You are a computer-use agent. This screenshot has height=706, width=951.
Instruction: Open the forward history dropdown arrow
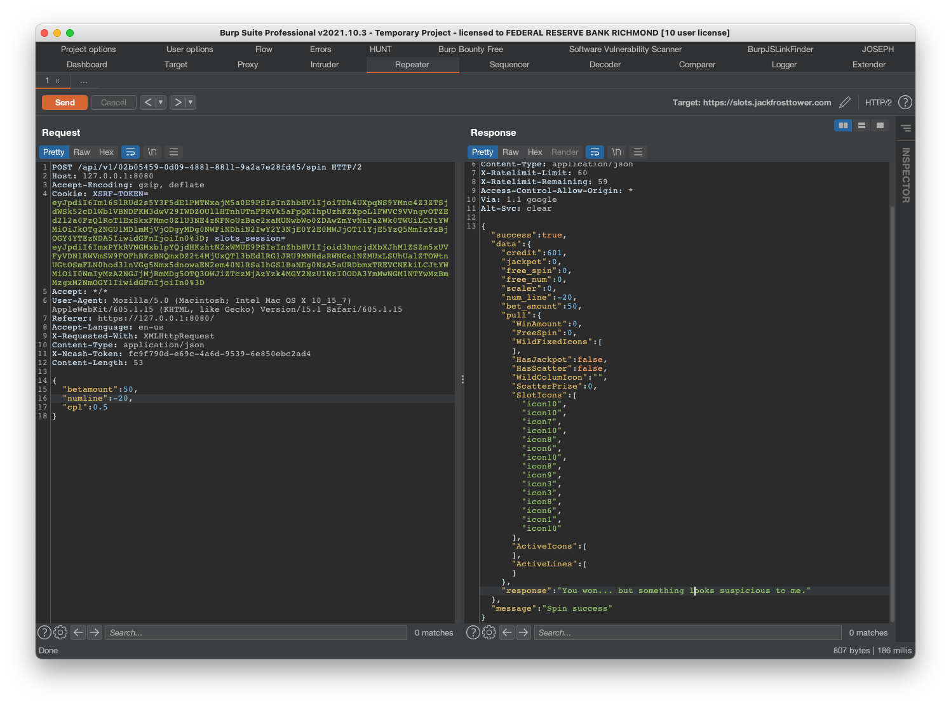click(x=191, y=102)
